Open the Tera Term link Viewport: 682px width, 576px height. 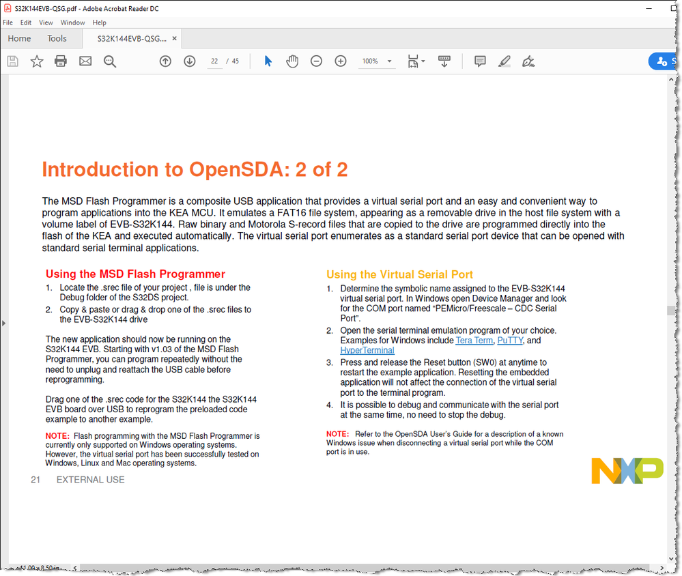click(x=474, y=341)
